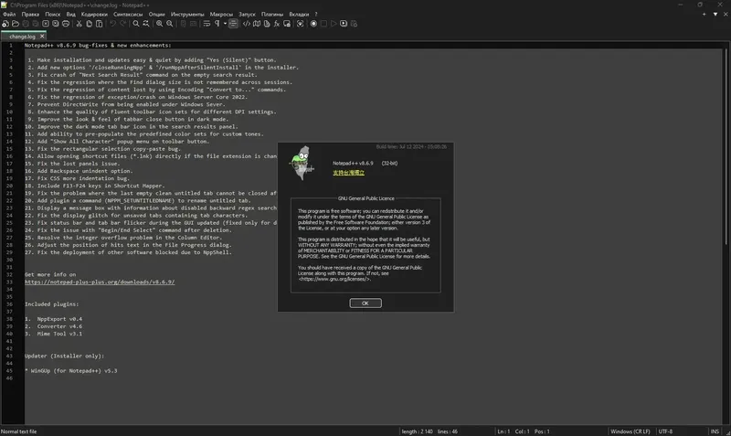
Task: Click the Open file folder icon
Action: [16, 24]
